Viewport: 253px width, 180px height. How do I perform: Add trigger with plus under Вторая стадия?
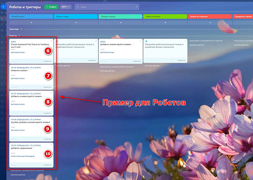pyautogui.click(x=76, y=23)
